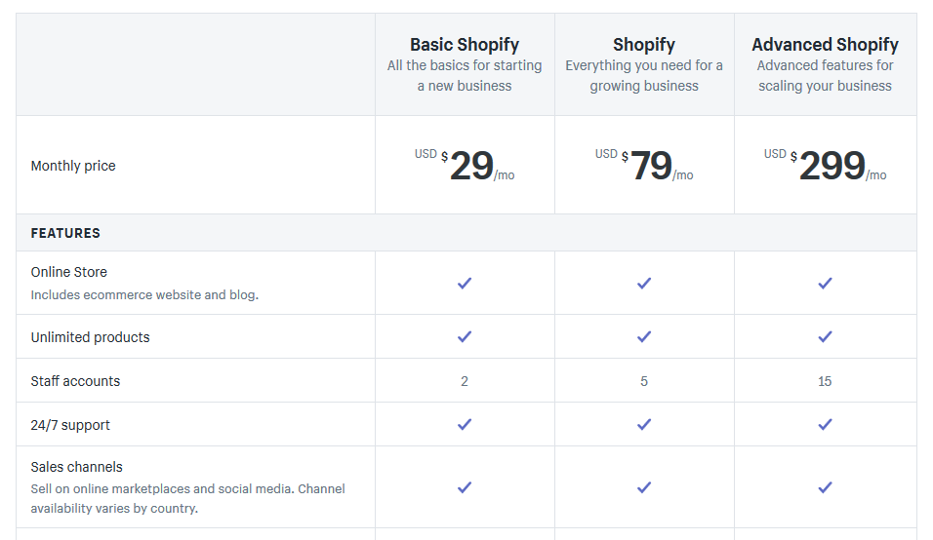
Task: Click the staff accounts value 2
Action: coord(465,381)
